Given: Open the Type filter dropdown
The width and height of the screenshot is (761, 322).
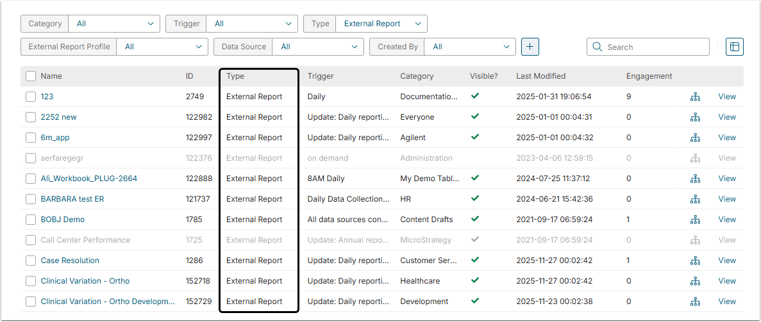Looking at the screenshot, I should [x=381, y=24].
